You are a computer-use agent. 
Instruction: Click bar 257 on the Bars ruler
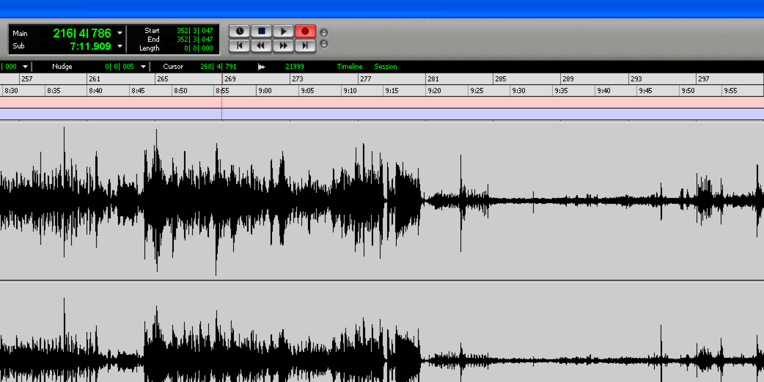point(27,79)
